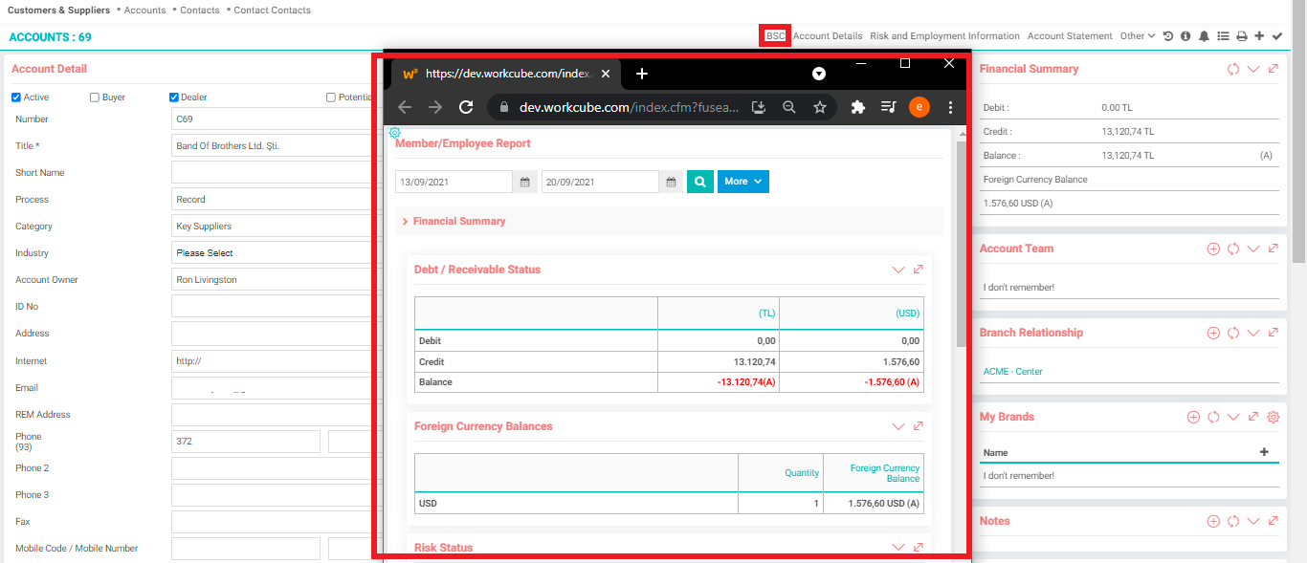
Task: Maximize the Financial Summary panel
Action: click(1273, 69)
